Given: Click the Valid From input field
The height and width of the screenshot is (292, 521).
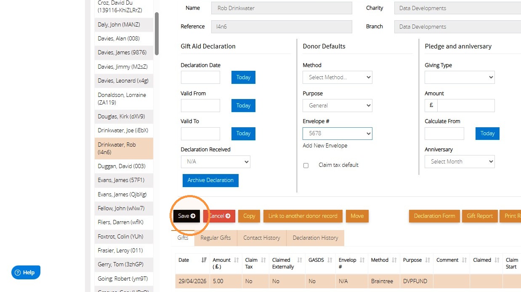Looking at the screenshot, I should click(200, 105).
